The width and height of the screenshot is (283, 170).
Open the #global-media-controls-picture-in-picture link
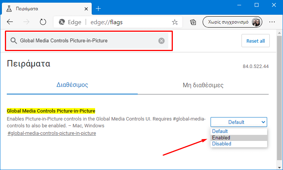(52, 133)
